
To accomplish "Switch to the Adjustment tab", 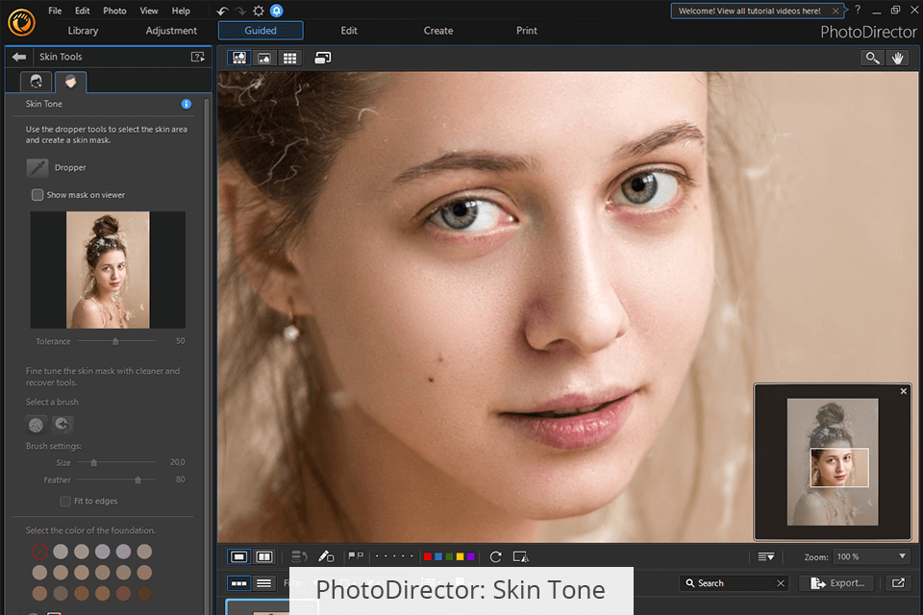I will point(171,31).
